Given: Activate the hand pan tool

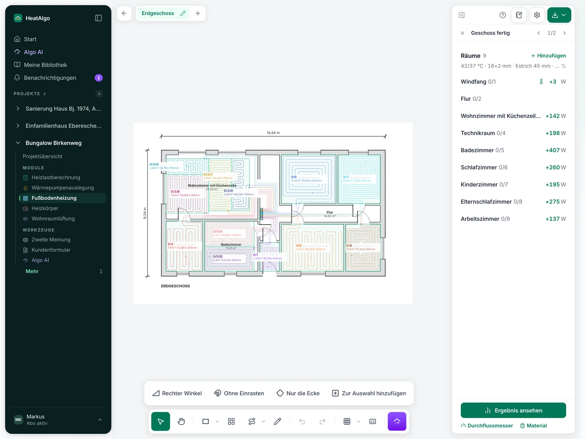Looking at the screenshot, I should 181,421.
